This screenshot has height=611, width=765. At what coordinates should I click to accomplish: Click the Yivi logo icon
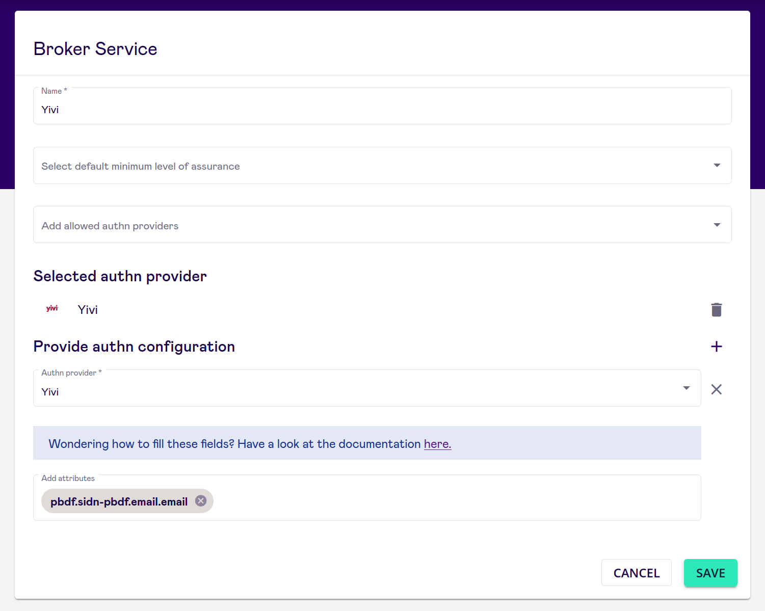click(x=52, y=308)
